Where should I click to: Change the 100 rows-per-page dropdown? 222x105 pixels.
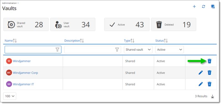coord(10,96)
